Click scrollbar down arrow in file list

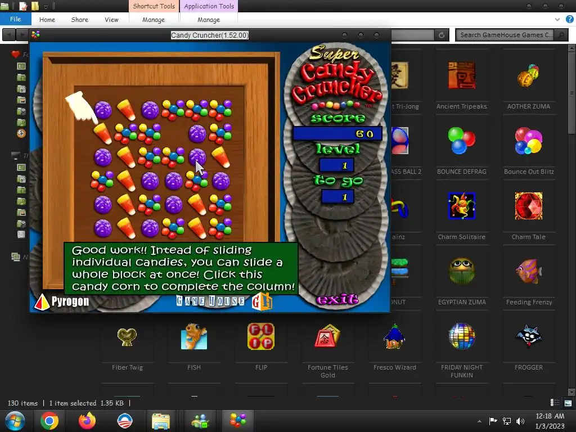[x=571, y=392]
